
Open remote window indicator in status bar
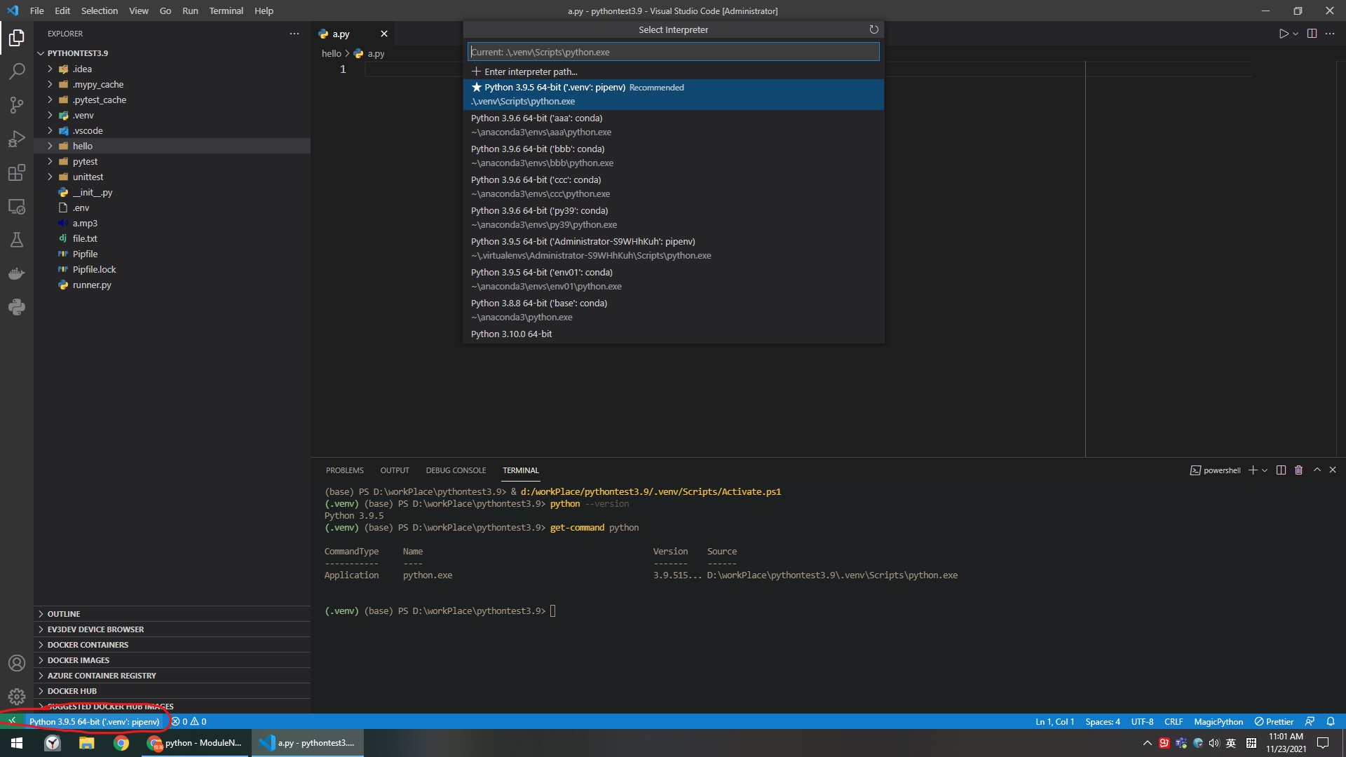pyautogui.click(x=12, y=721)
